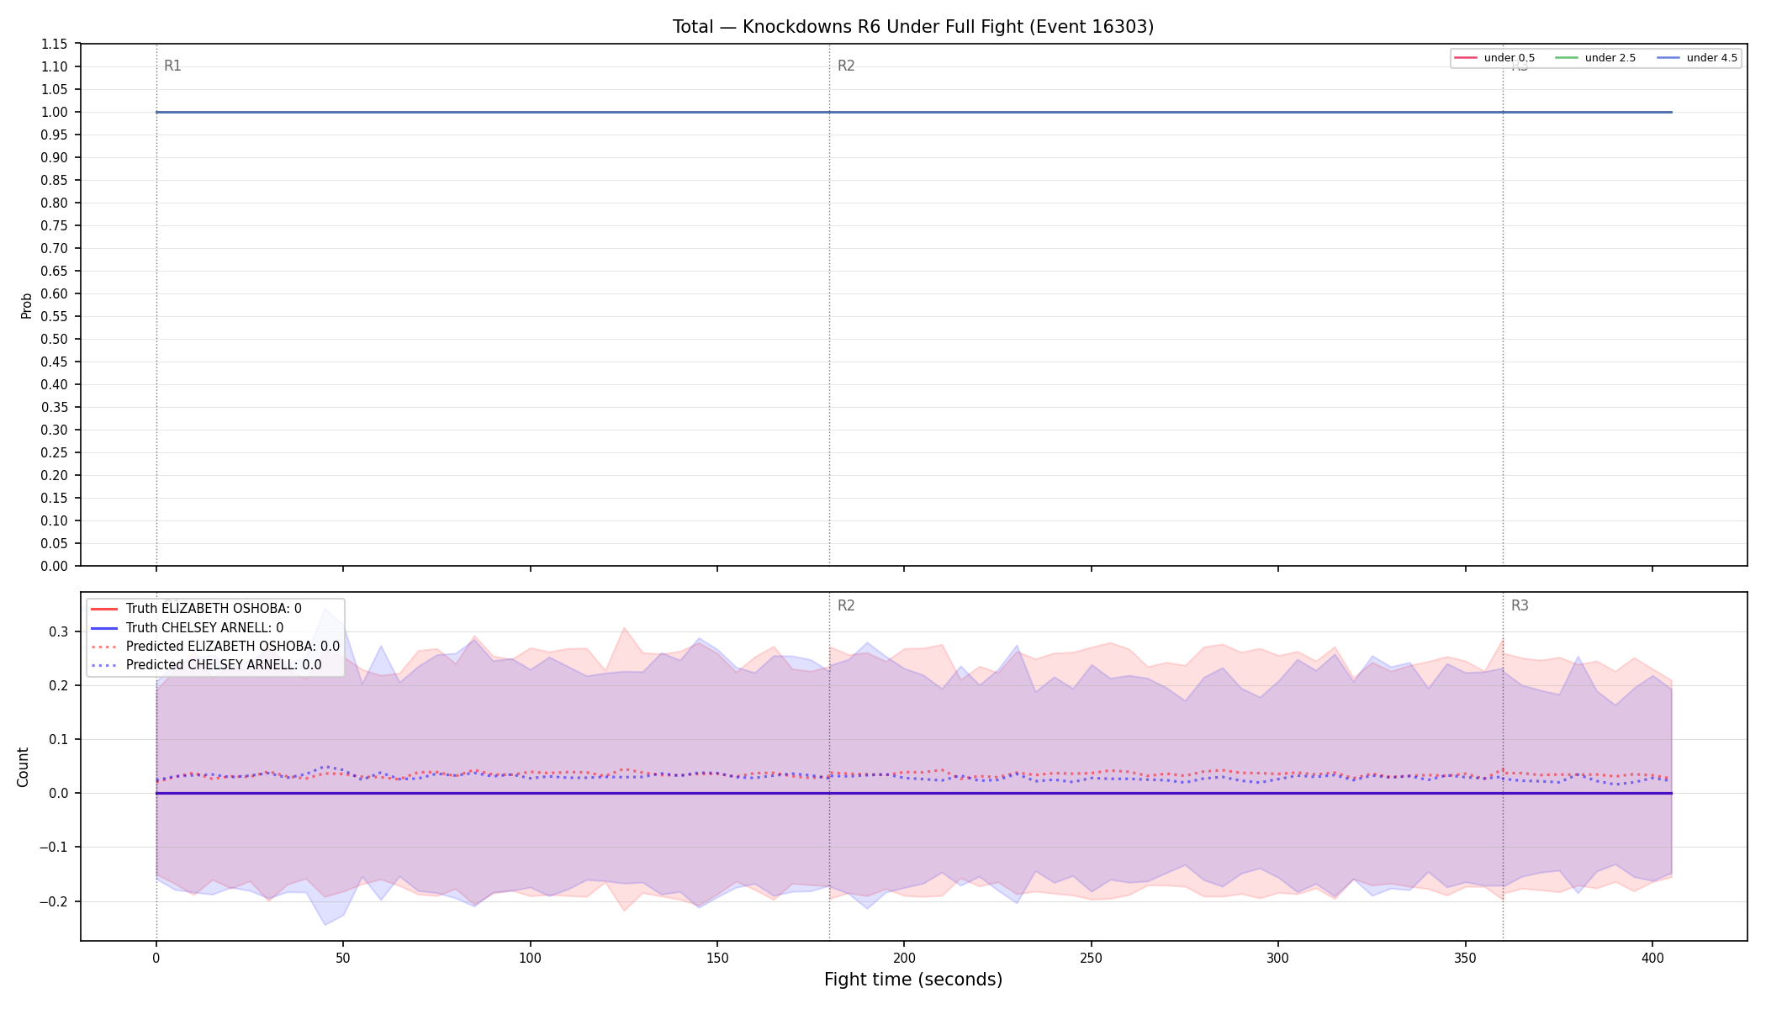Click the 300 tick on time axis
The width and height of the screenshot is (1766, 1009).
coord(1278,958)
